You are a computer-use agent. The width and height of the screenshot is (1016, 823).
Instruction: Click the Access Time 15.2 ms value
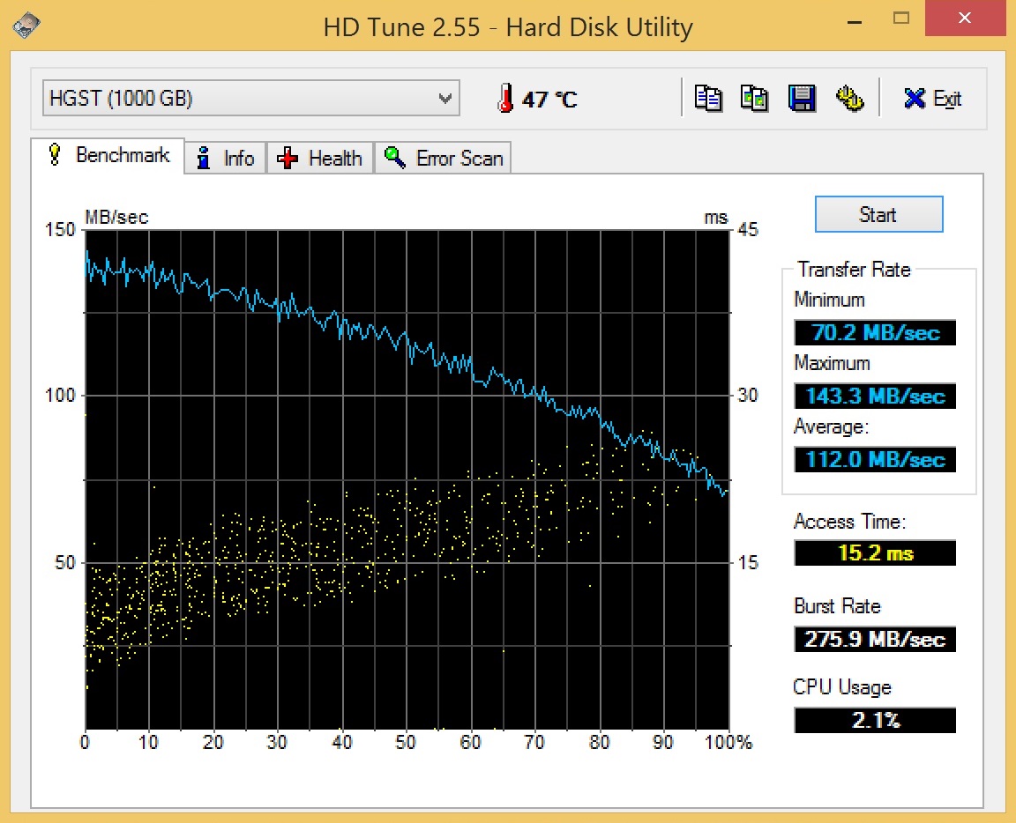click(x=874, y=553)
